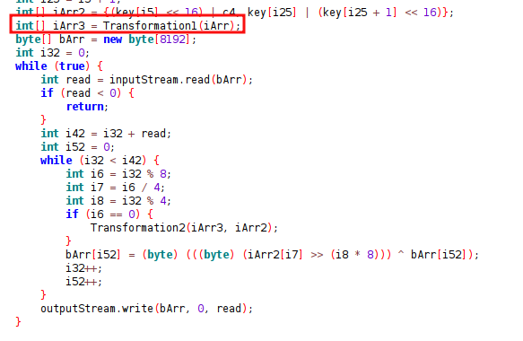Click the iArr2 argument in Transformation2
The image size is (523, 341).
click(x=251, y=228)
